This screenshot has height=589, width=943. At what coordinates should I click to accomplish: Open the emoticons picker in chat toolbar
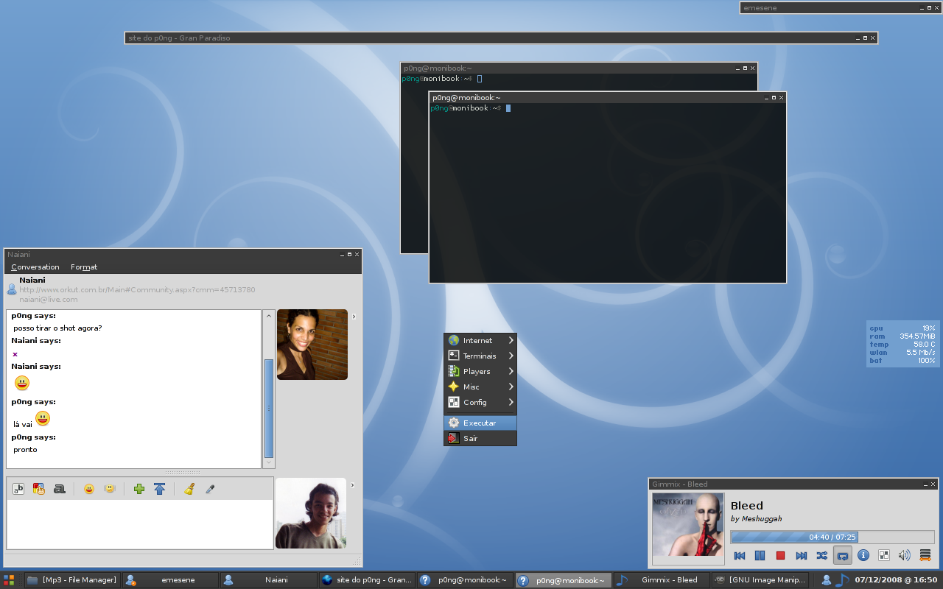tap(89, 489)
